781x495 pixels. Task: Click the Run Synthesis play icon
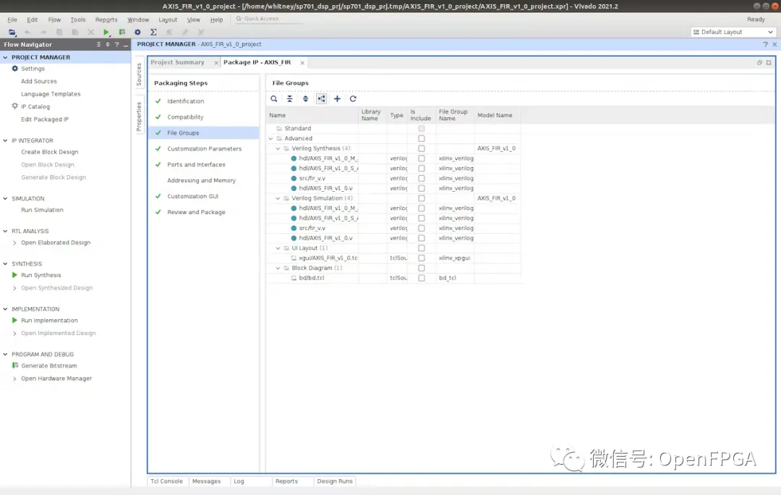(14, 275)
